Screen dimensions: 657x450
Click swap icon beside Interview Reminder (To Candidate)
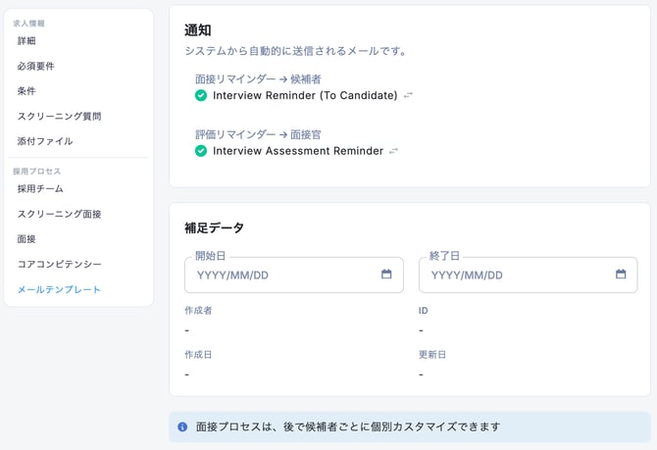tap(409, 96)
